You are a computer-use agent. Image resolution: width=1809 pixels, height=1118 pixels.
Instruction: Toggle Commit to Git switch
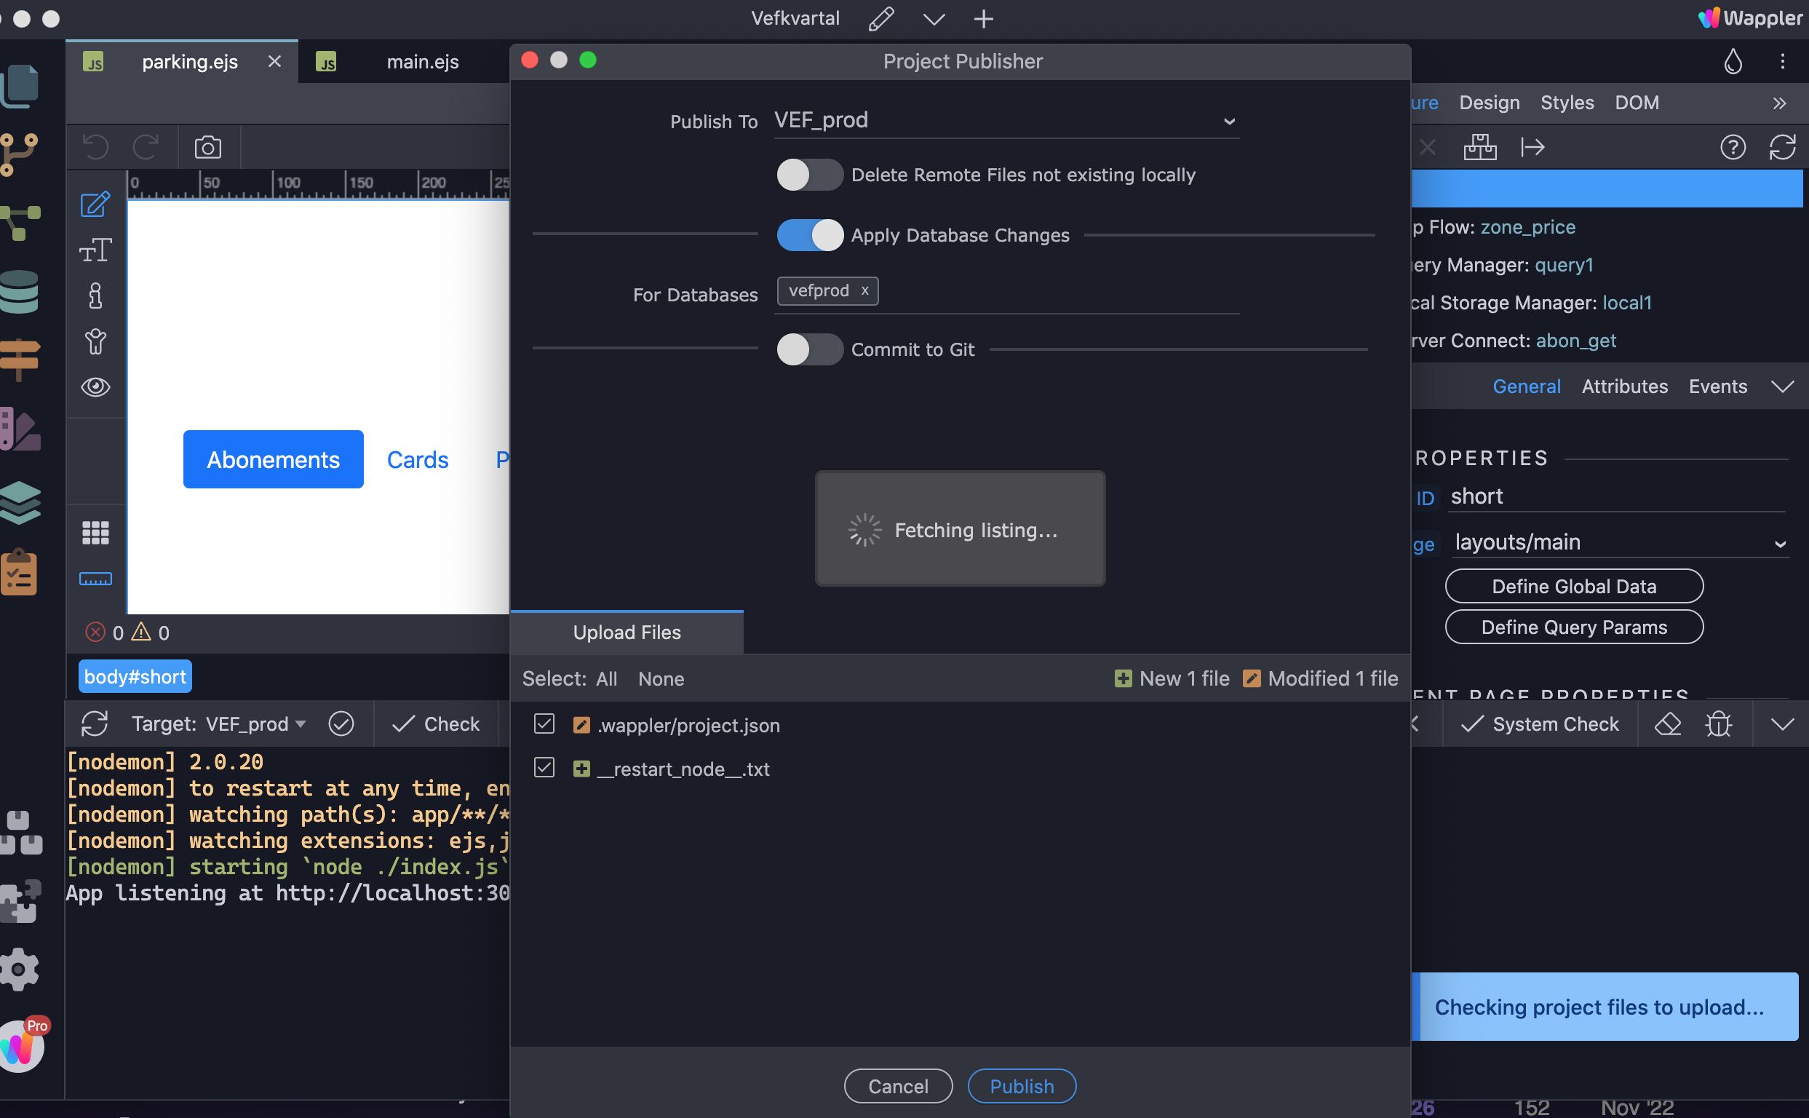coord(809,349)
